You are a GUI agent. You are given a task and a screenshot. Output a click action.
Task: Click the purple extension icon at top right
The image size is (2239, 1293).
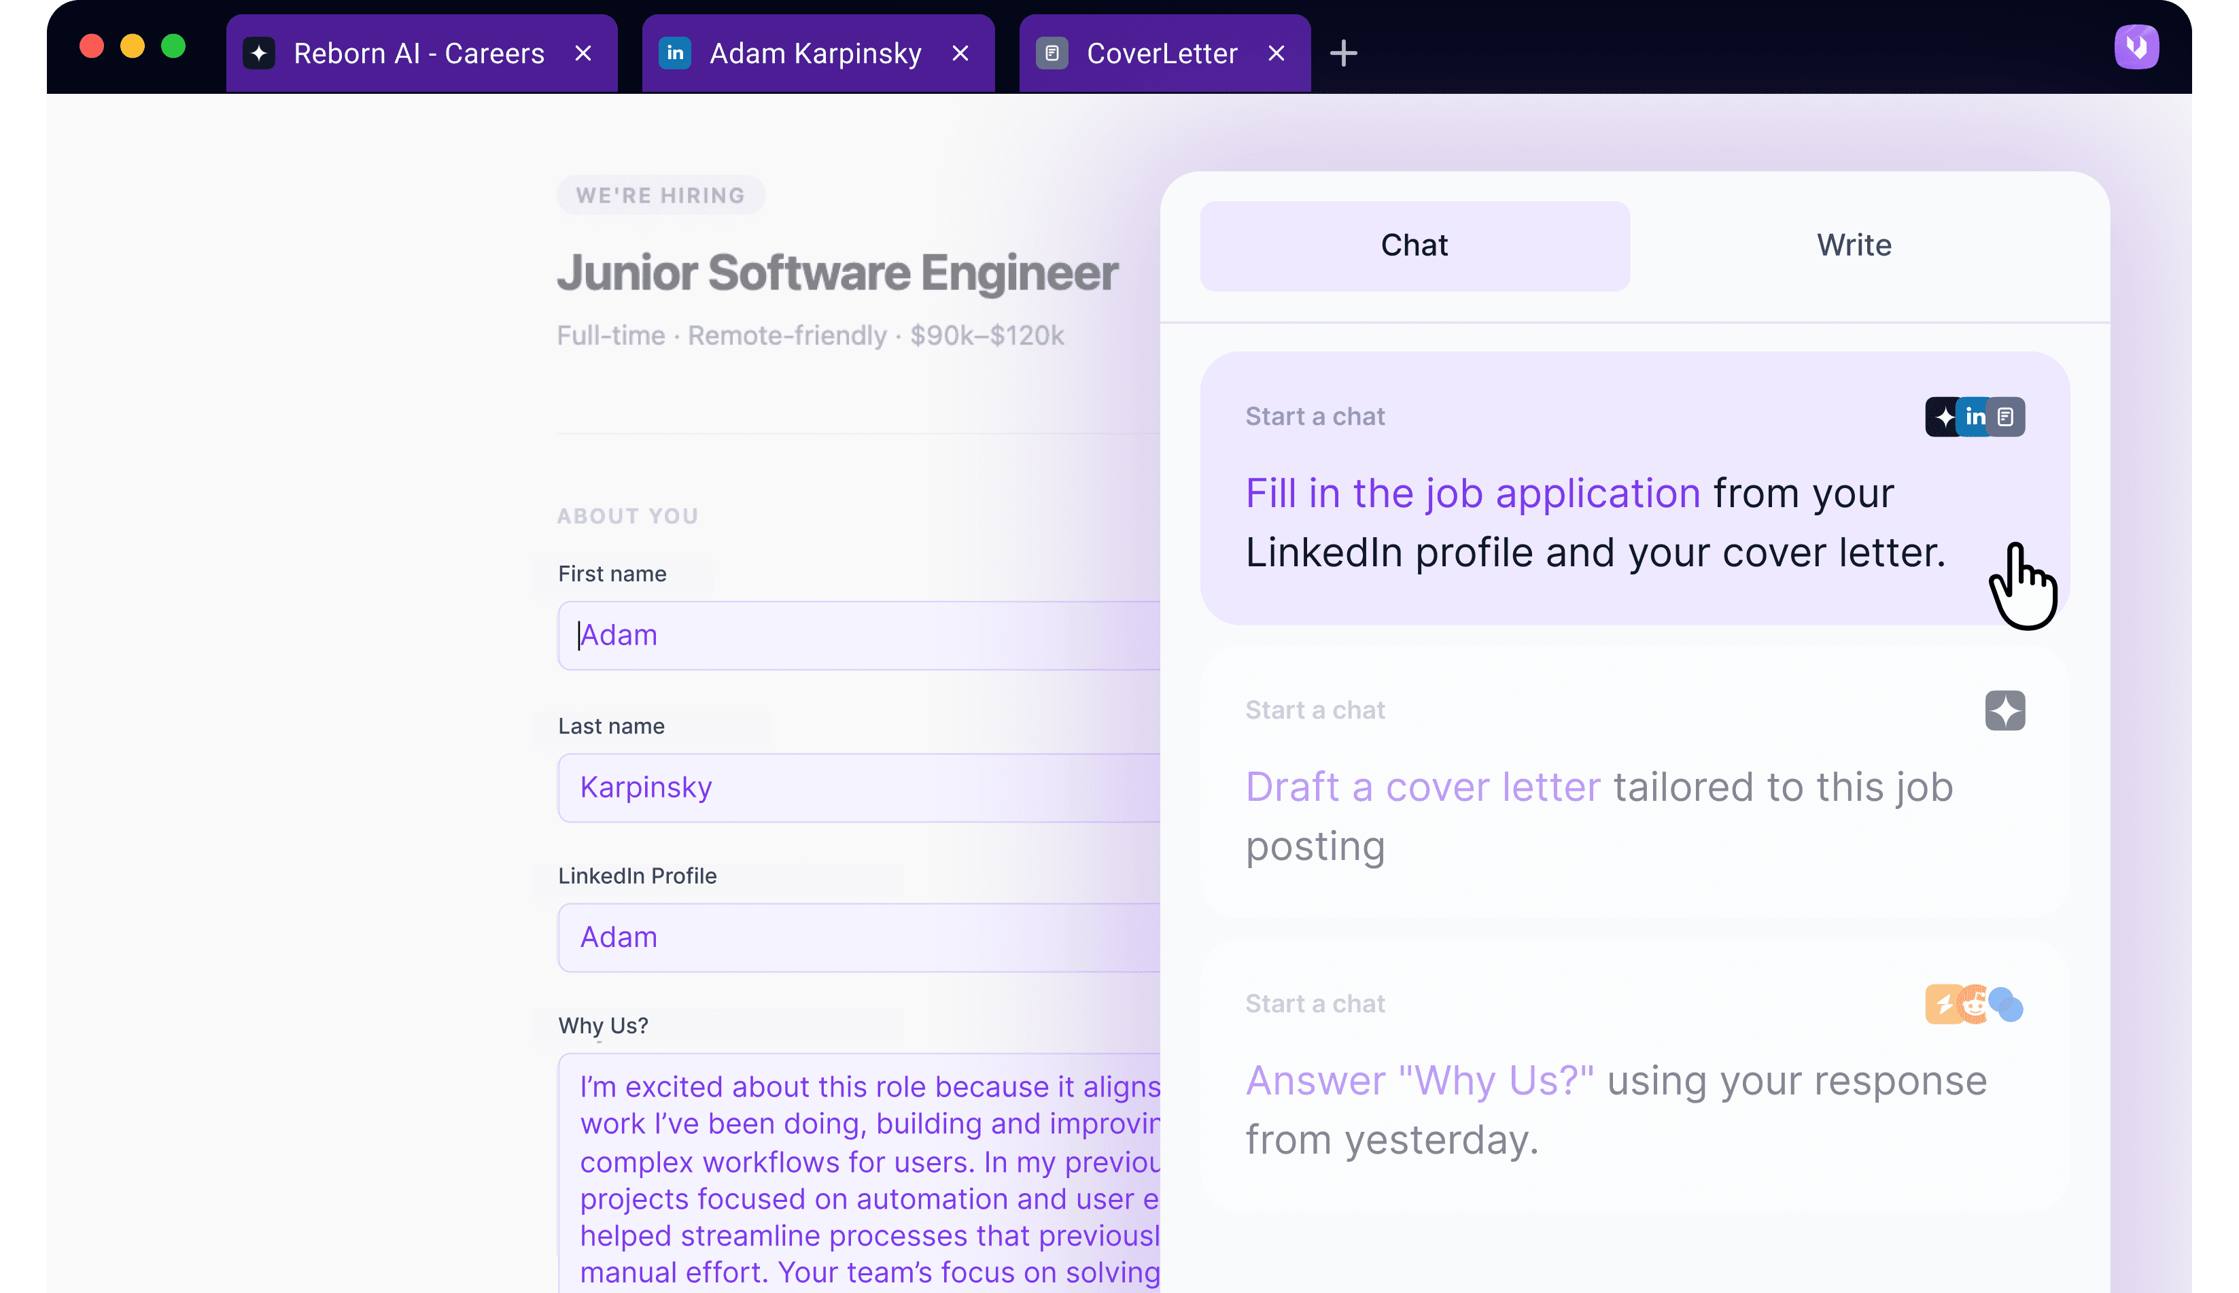(2136, 47)
